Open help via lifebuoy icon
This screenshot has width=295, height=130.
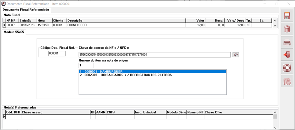tap(287, 68)
